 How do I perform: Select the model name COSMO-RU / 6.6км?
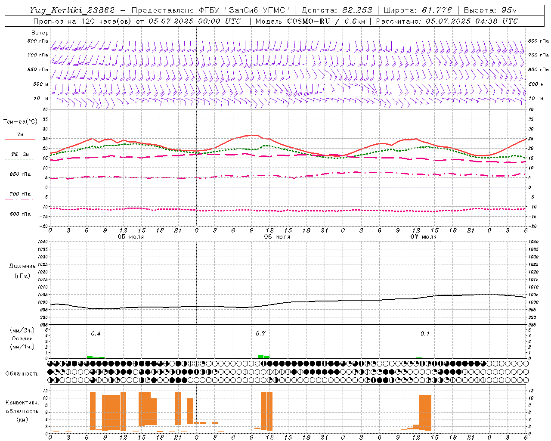click(x=325, y=21)
